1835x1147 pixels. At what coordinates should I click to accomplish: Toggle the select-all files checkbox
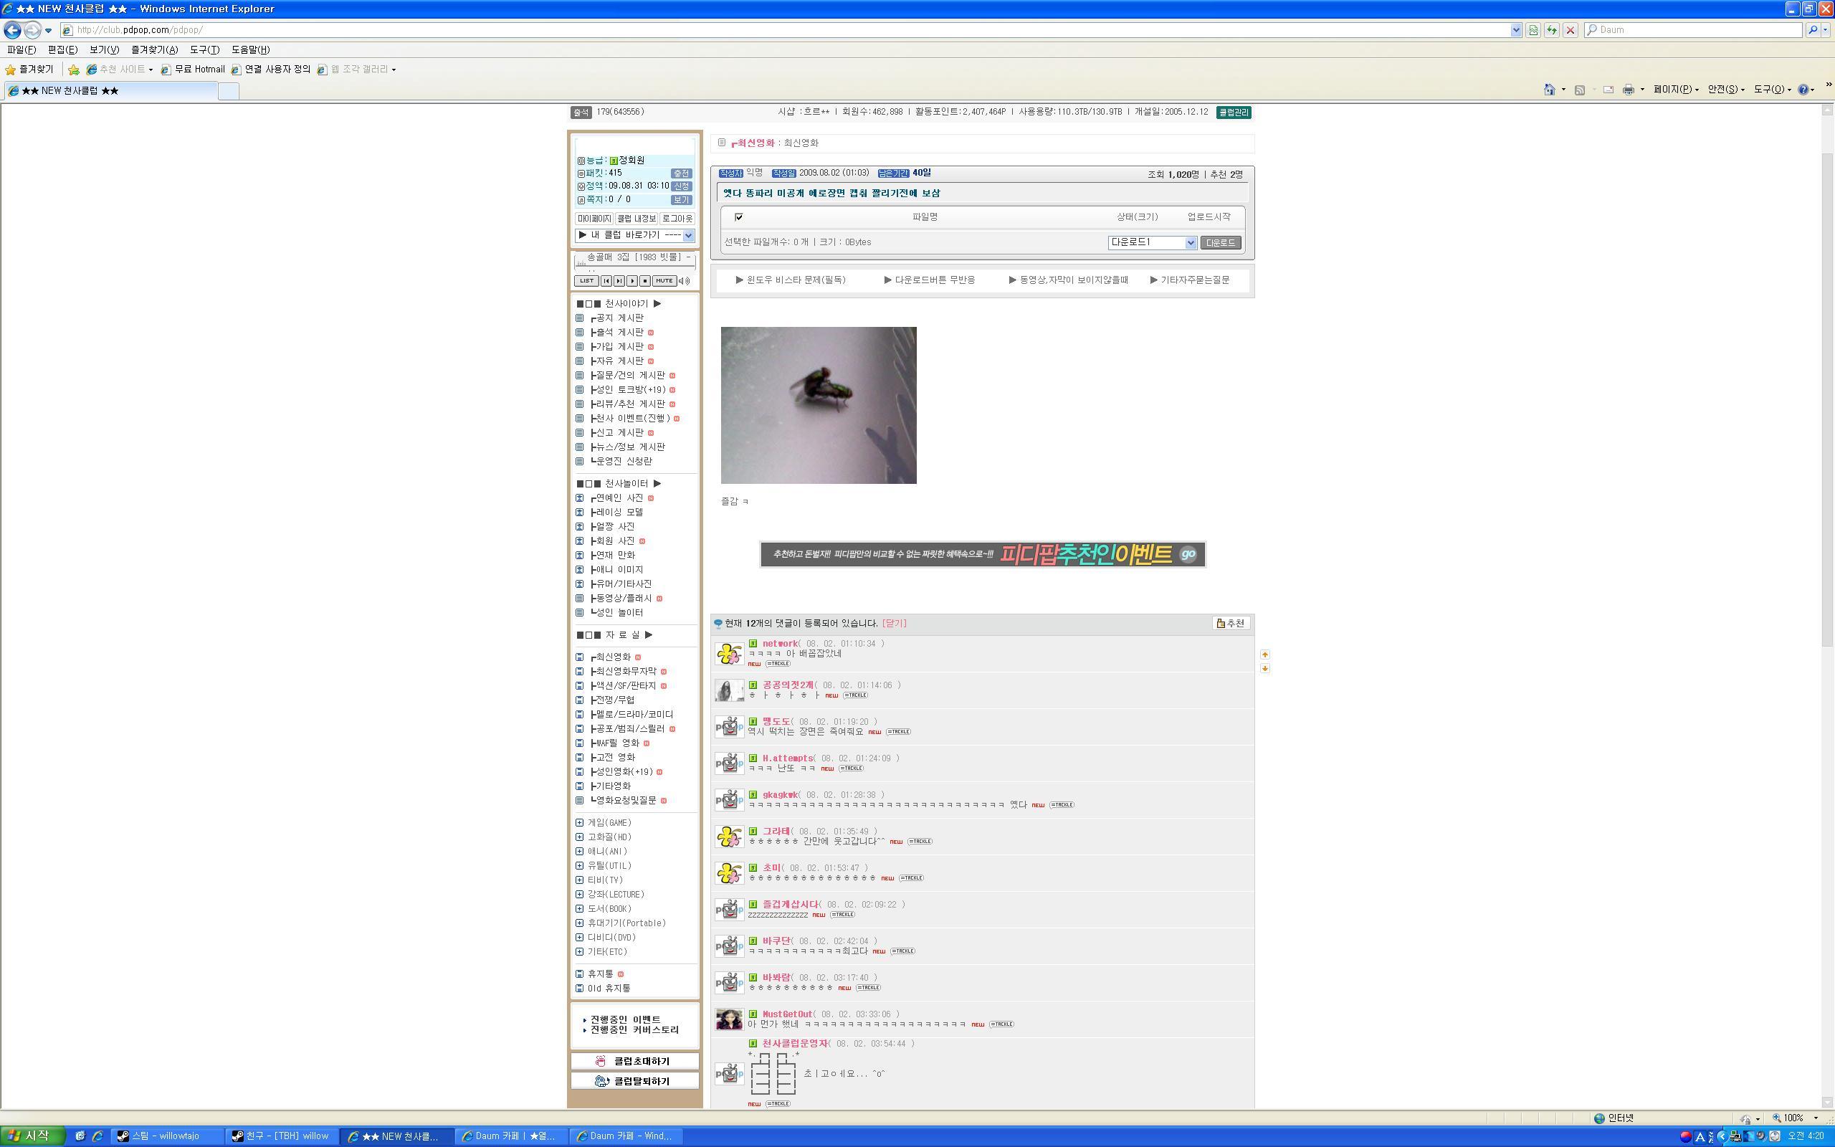(x=738, y=217)
